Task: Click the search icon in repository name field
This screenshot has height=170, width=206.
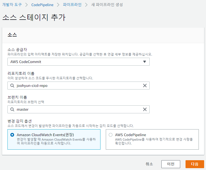Action: 12,86
